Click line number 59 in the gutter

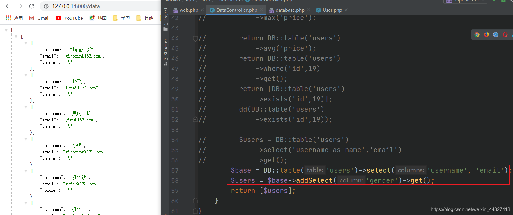coord(175,191)
